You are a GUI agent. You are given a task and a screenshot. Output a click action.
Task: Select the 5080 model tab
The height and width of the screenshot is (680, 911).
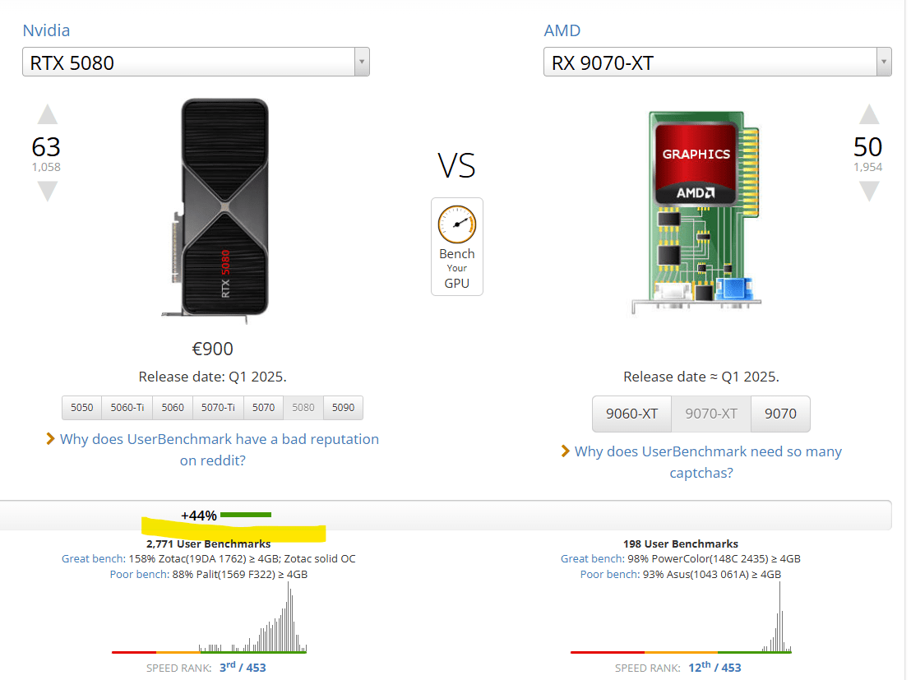click(303, 407)
